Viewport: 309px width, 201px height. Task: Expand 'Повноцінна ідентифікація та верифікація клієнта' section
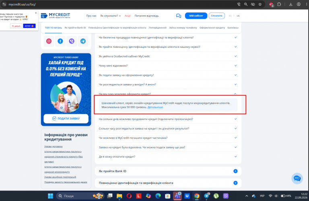(x=235, y=183)
